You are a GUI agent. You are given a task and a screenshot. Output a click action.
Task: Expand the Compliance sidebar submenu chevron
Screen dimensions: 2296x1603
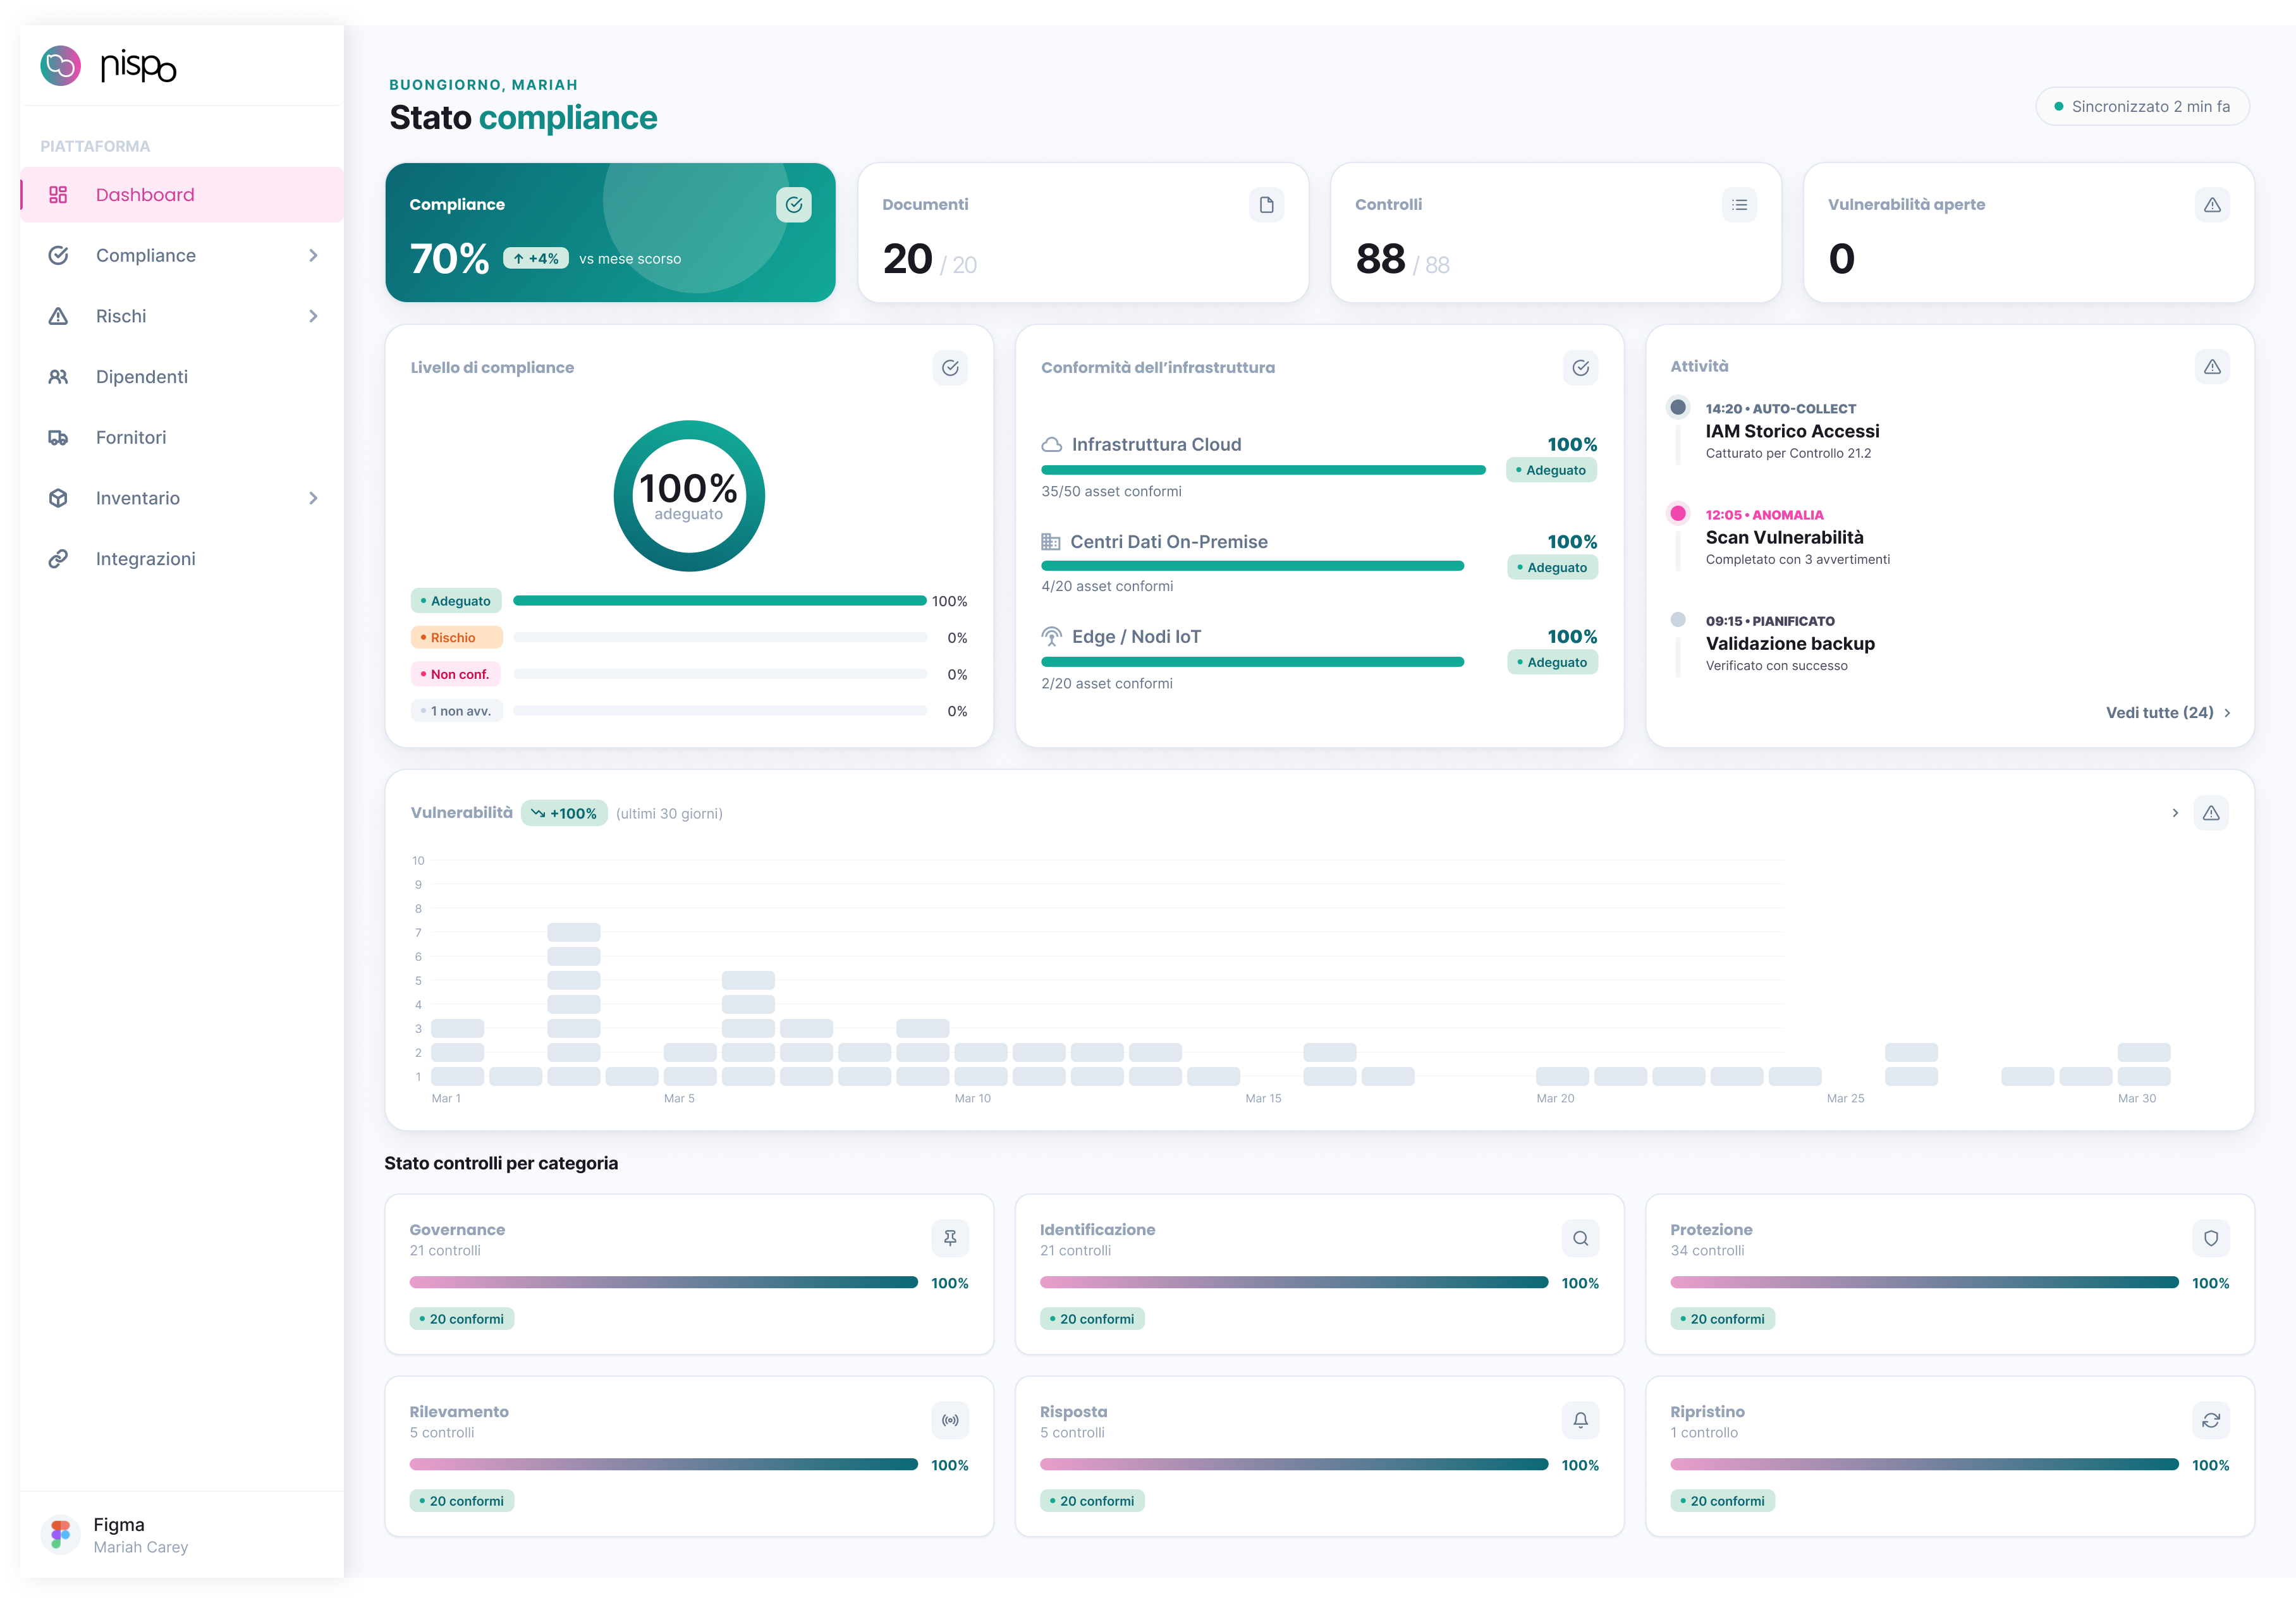click(x=313, y=256)
